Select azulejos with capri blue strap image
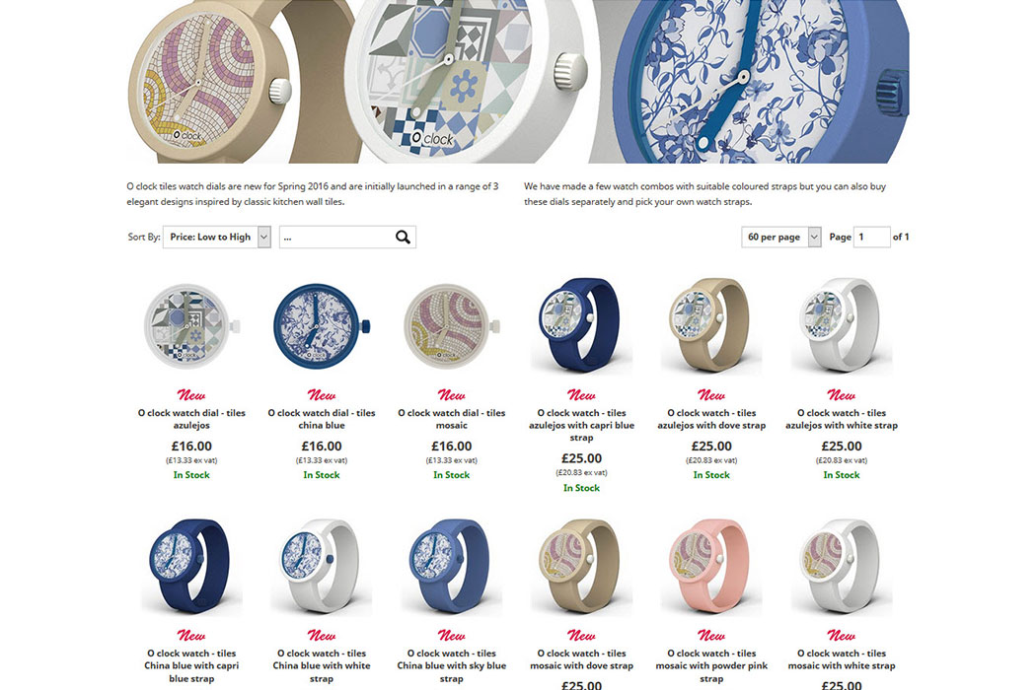This screenshot has height=690, width=1036. (581, 326)
